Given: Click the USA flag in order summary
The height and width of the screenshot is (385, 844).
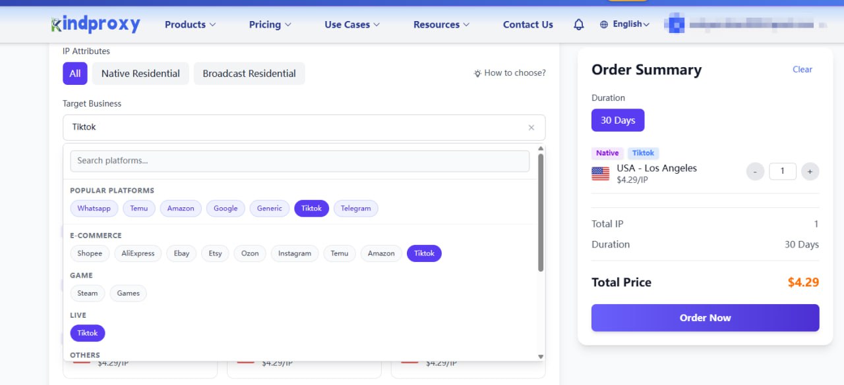Looking at the screenshot, I should coord(600,174).
